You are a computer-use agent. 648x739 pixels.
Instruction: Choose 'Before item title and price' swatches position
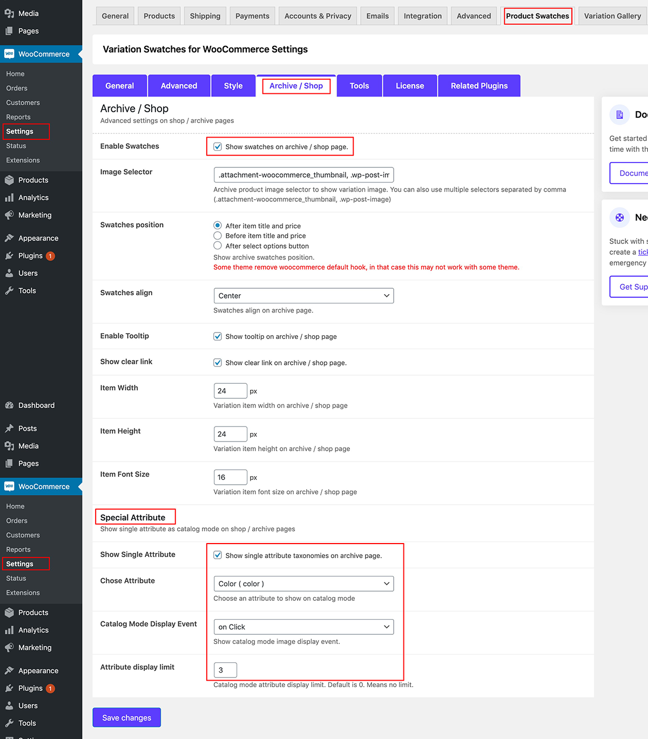218,235
